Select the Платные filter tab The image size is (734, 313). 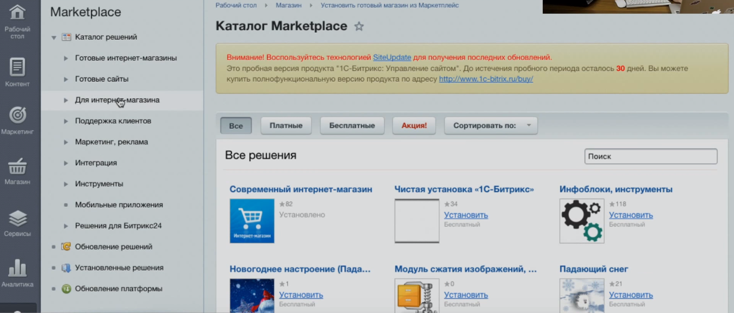point(286,125)
